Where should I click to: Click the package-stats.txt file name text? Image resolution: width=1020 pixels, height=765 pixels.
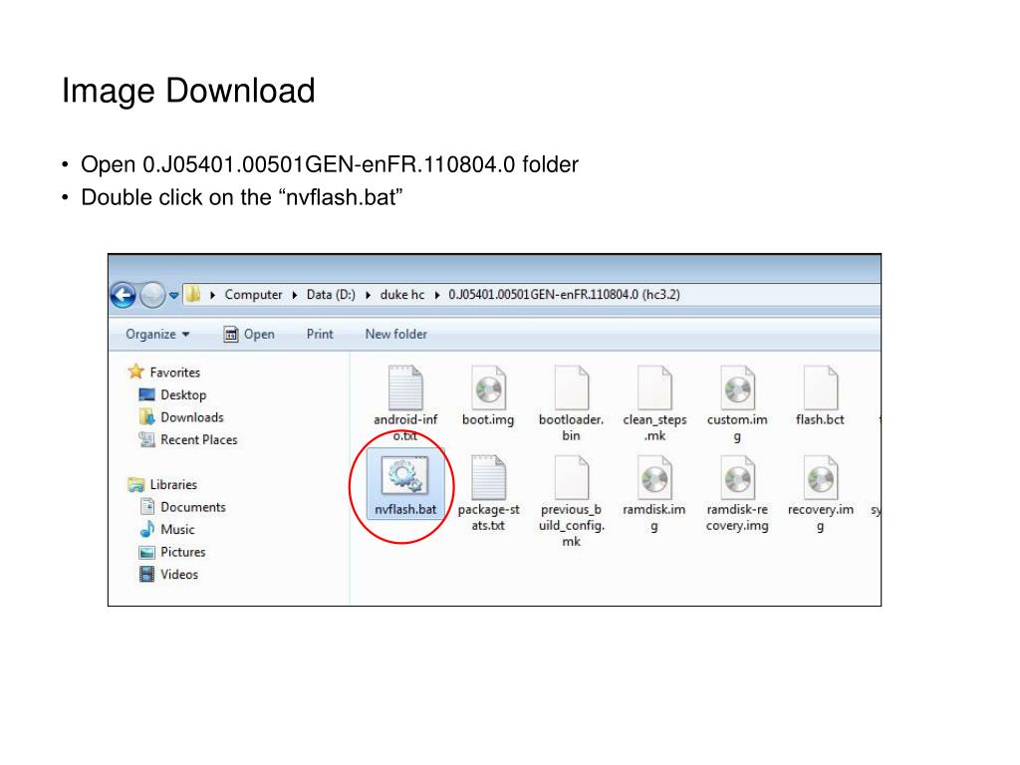488,517
